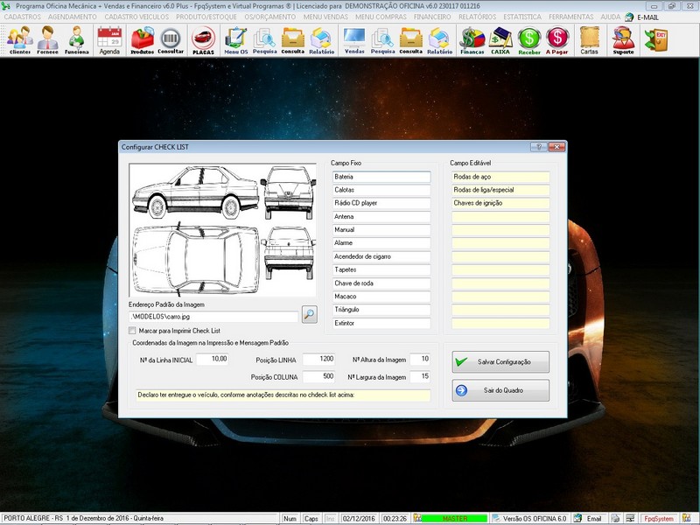This screenshot has height=525, width=700.
Task: Open the Cartas toolbar icon
Action: (x=589, y=39)
